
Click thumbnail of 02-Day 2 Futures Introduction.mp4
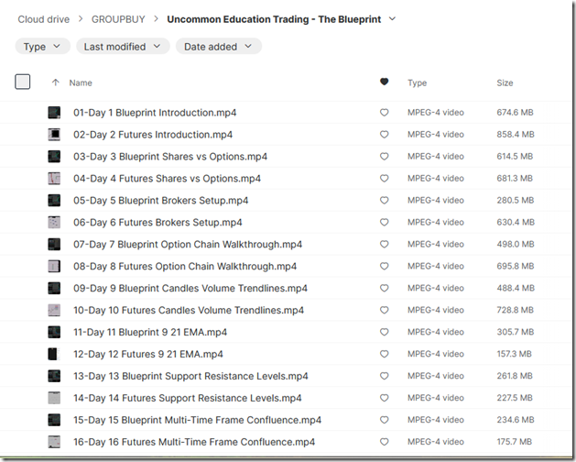[x=54, y=135]
